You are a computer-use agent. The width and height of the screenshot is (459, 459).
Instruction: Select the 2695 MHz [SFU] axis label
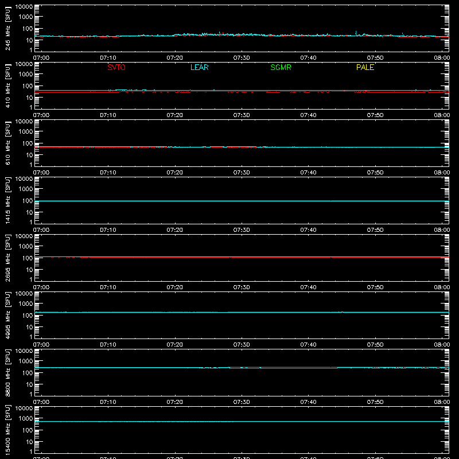coord(8,258)
